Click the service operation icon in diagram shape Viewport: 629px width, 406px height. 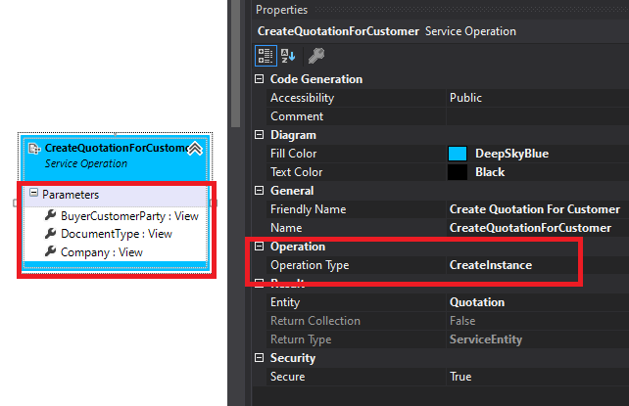point(34,149)
